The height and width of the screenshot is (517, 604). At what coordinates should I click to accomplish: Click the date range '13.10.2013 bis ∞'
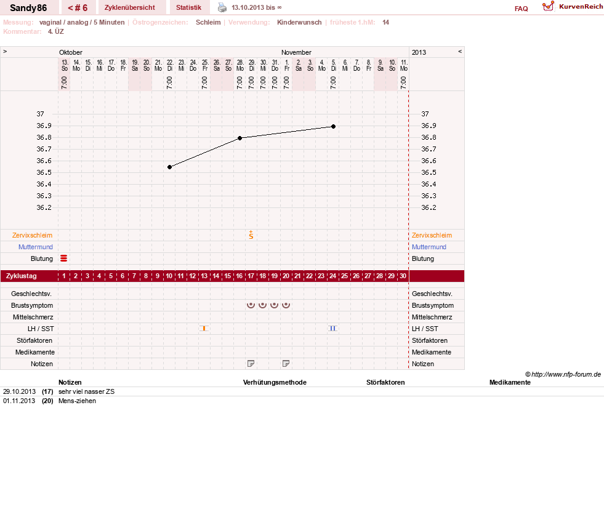point(257,7)
